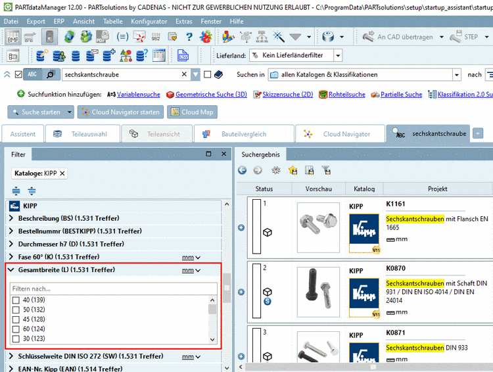Switch to the Cloud Navigator tab

pos(340,134)
